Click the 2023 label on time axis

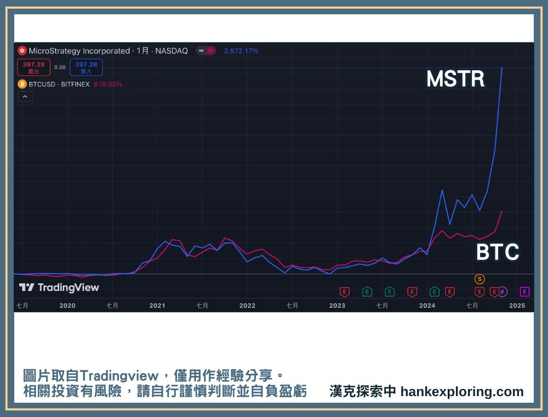pos(337,306)
